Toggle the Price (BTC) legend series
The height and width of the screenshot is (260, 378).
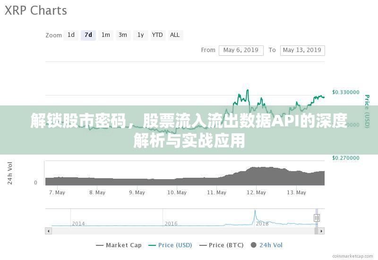(x=222, y=245)
